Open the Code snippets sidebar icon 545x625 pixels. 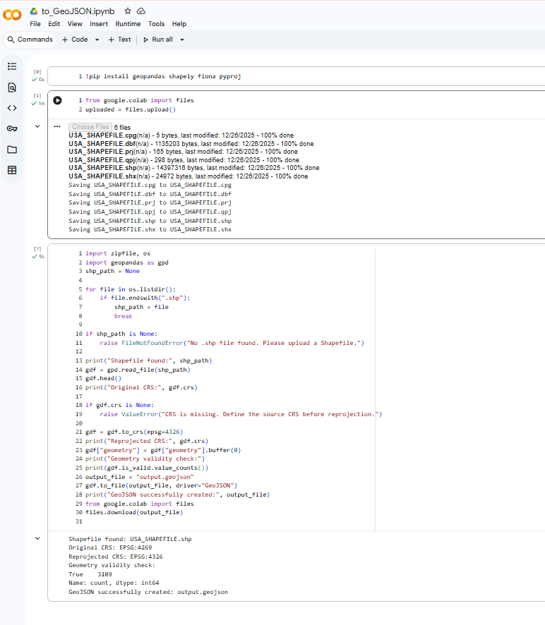[x=12, y=108]
